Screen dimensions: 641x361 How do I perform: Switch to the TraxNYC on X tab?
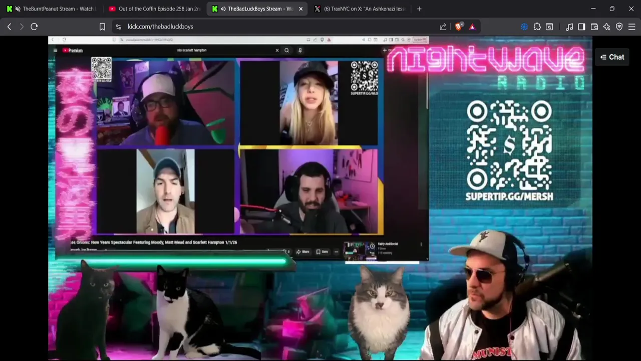[361, 9]
